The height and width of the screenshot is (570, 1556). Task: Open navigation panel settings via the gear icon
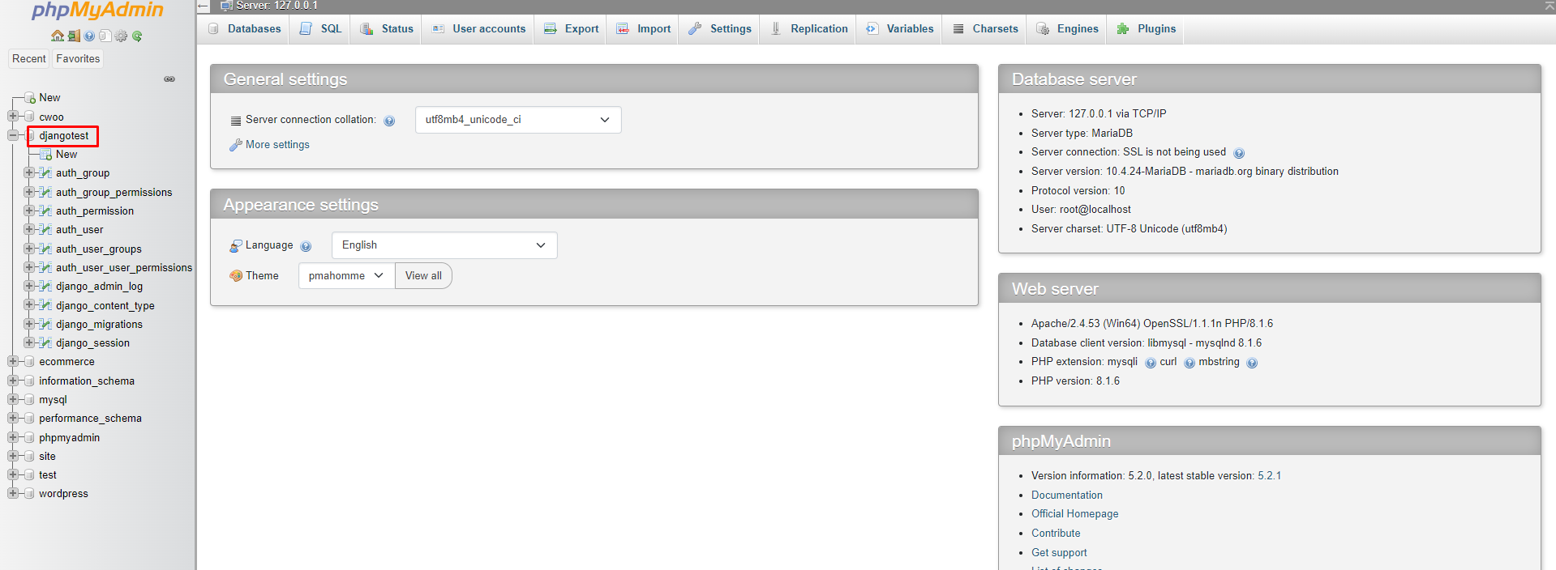[121, 36]
